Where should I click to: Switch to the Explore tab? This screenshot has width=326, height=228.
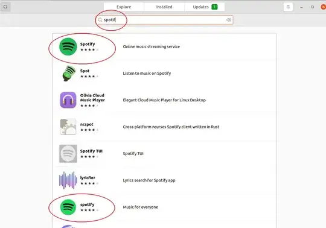coord(124,7)
